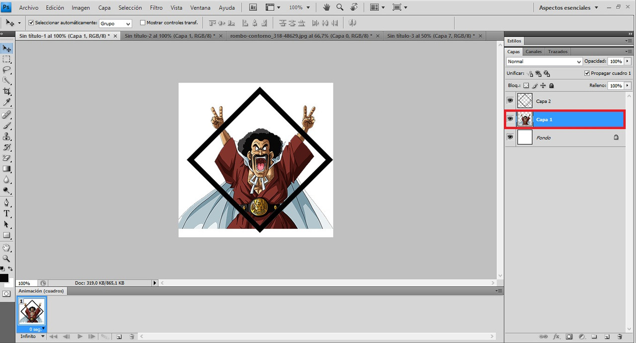
Task: Launch Adobe Bridge from top bar
Action: pos(253,7)
